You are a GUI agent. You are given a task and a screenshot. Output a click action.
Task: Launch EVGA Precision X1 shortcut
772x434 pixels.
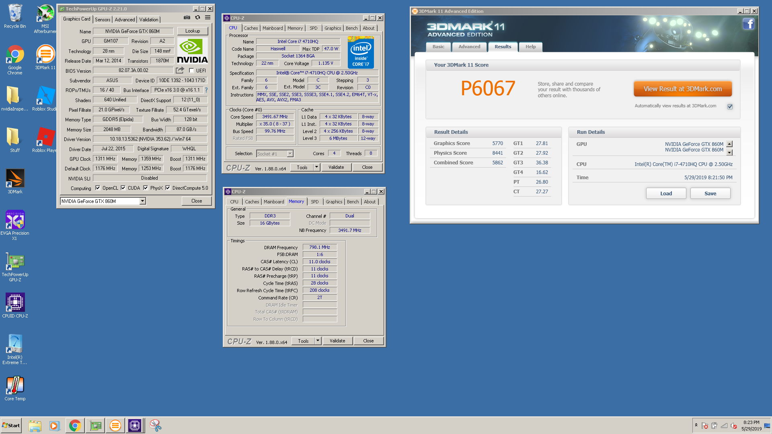point(15,225)
